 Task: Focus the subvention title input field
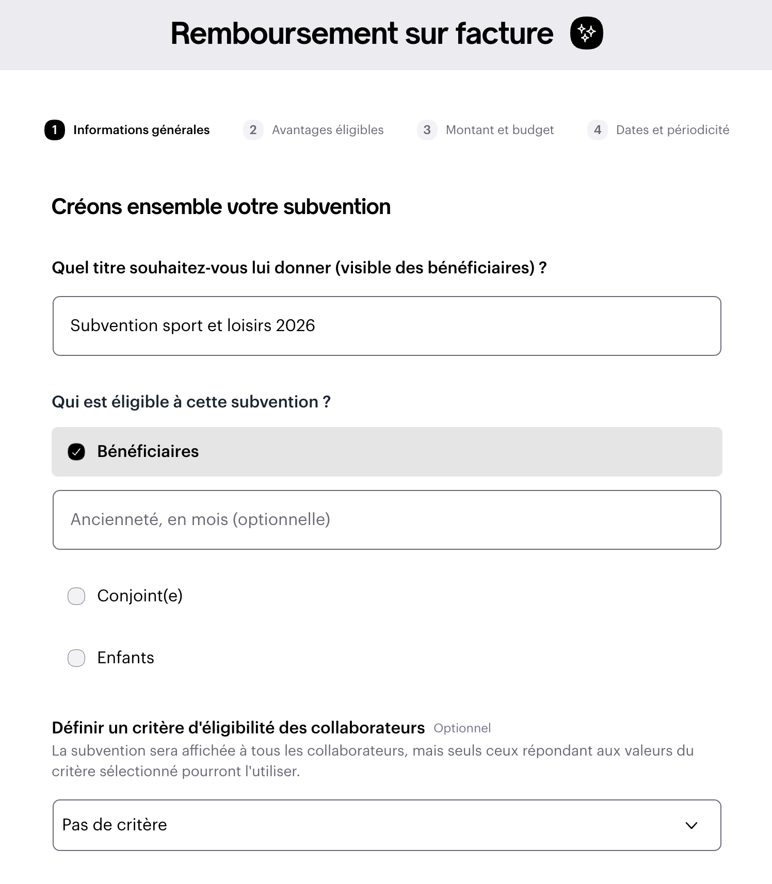[x=387, y=326]
